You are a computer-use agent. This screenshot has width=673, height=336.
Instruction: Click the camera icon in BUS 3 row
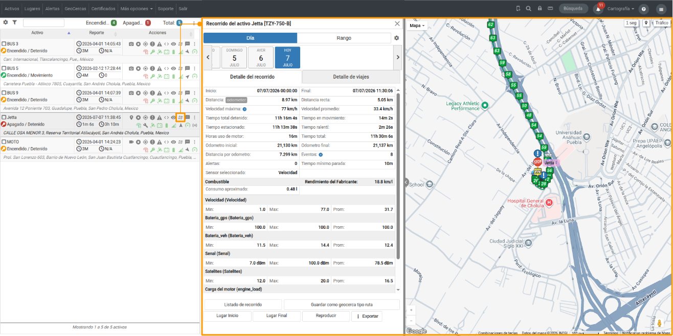coord(131,44)
